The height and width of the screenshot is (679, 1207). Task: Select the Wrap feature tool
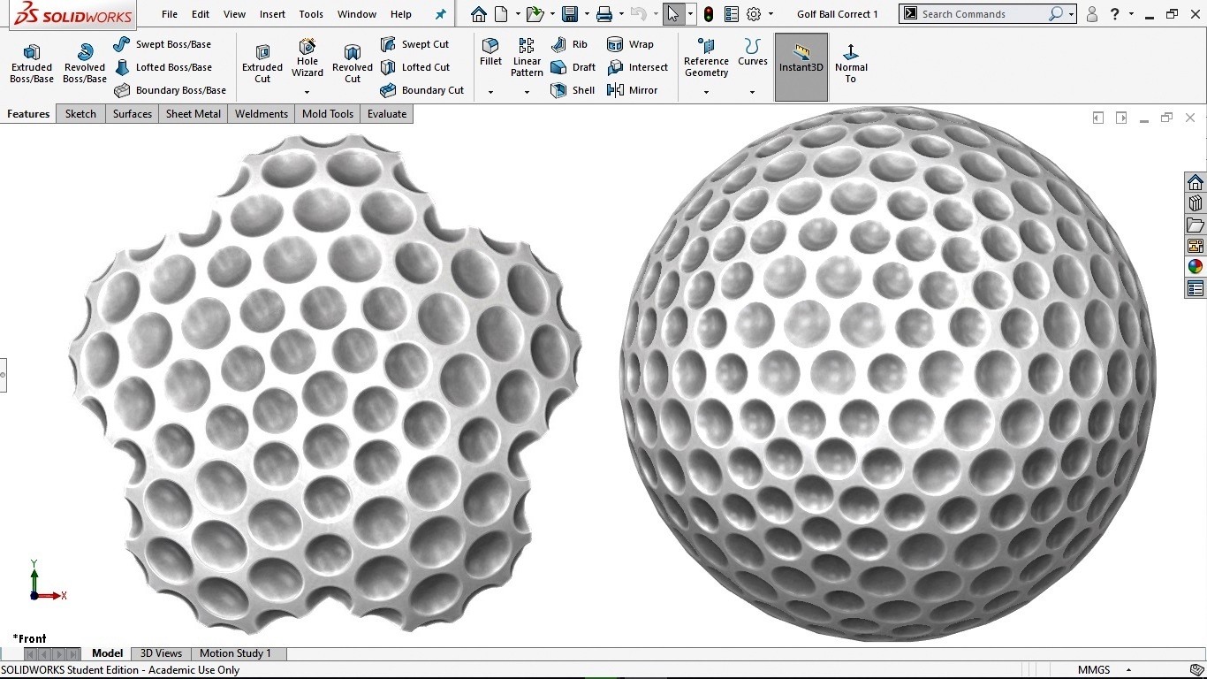tap(631, 44)
